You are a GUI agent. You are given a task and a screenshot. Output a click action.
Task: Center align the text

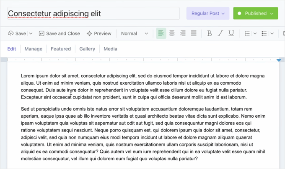172,33
